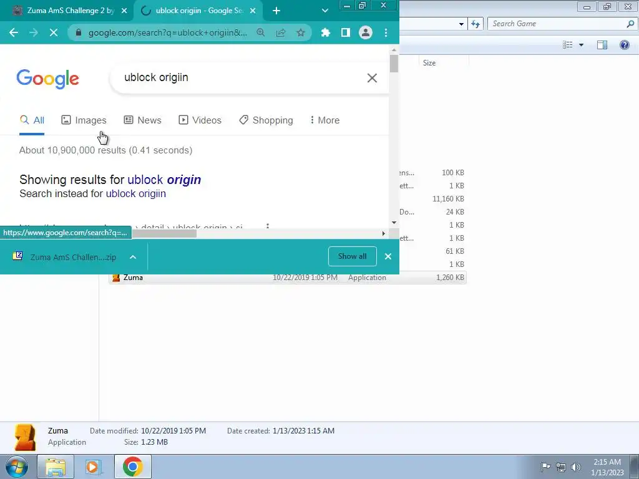The image size is (639, 479).
Task: Click Date modified value in details pane
Action: tap(173, 430)
